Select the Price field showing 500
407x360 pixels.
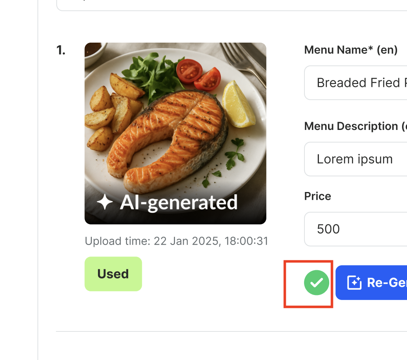(x=356, y=229)
